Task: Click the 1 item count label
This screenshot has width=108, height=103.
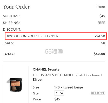Action: (x=100, y=7)
